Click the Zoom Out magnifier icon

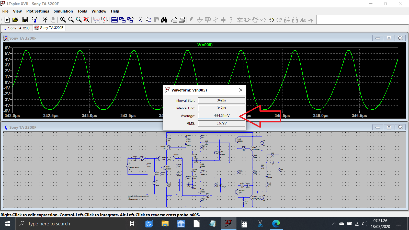pos(79,20)
